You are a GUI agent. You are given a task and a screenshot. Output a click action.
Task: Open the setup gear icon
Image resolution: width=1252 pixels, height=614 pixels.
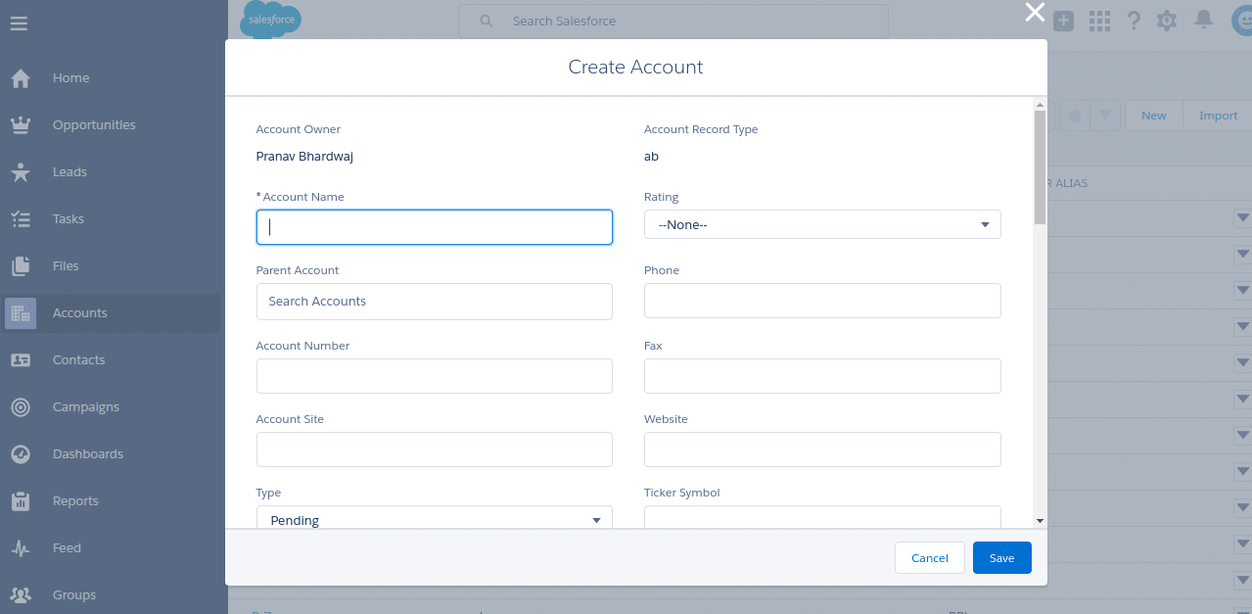click(1166, 21)
